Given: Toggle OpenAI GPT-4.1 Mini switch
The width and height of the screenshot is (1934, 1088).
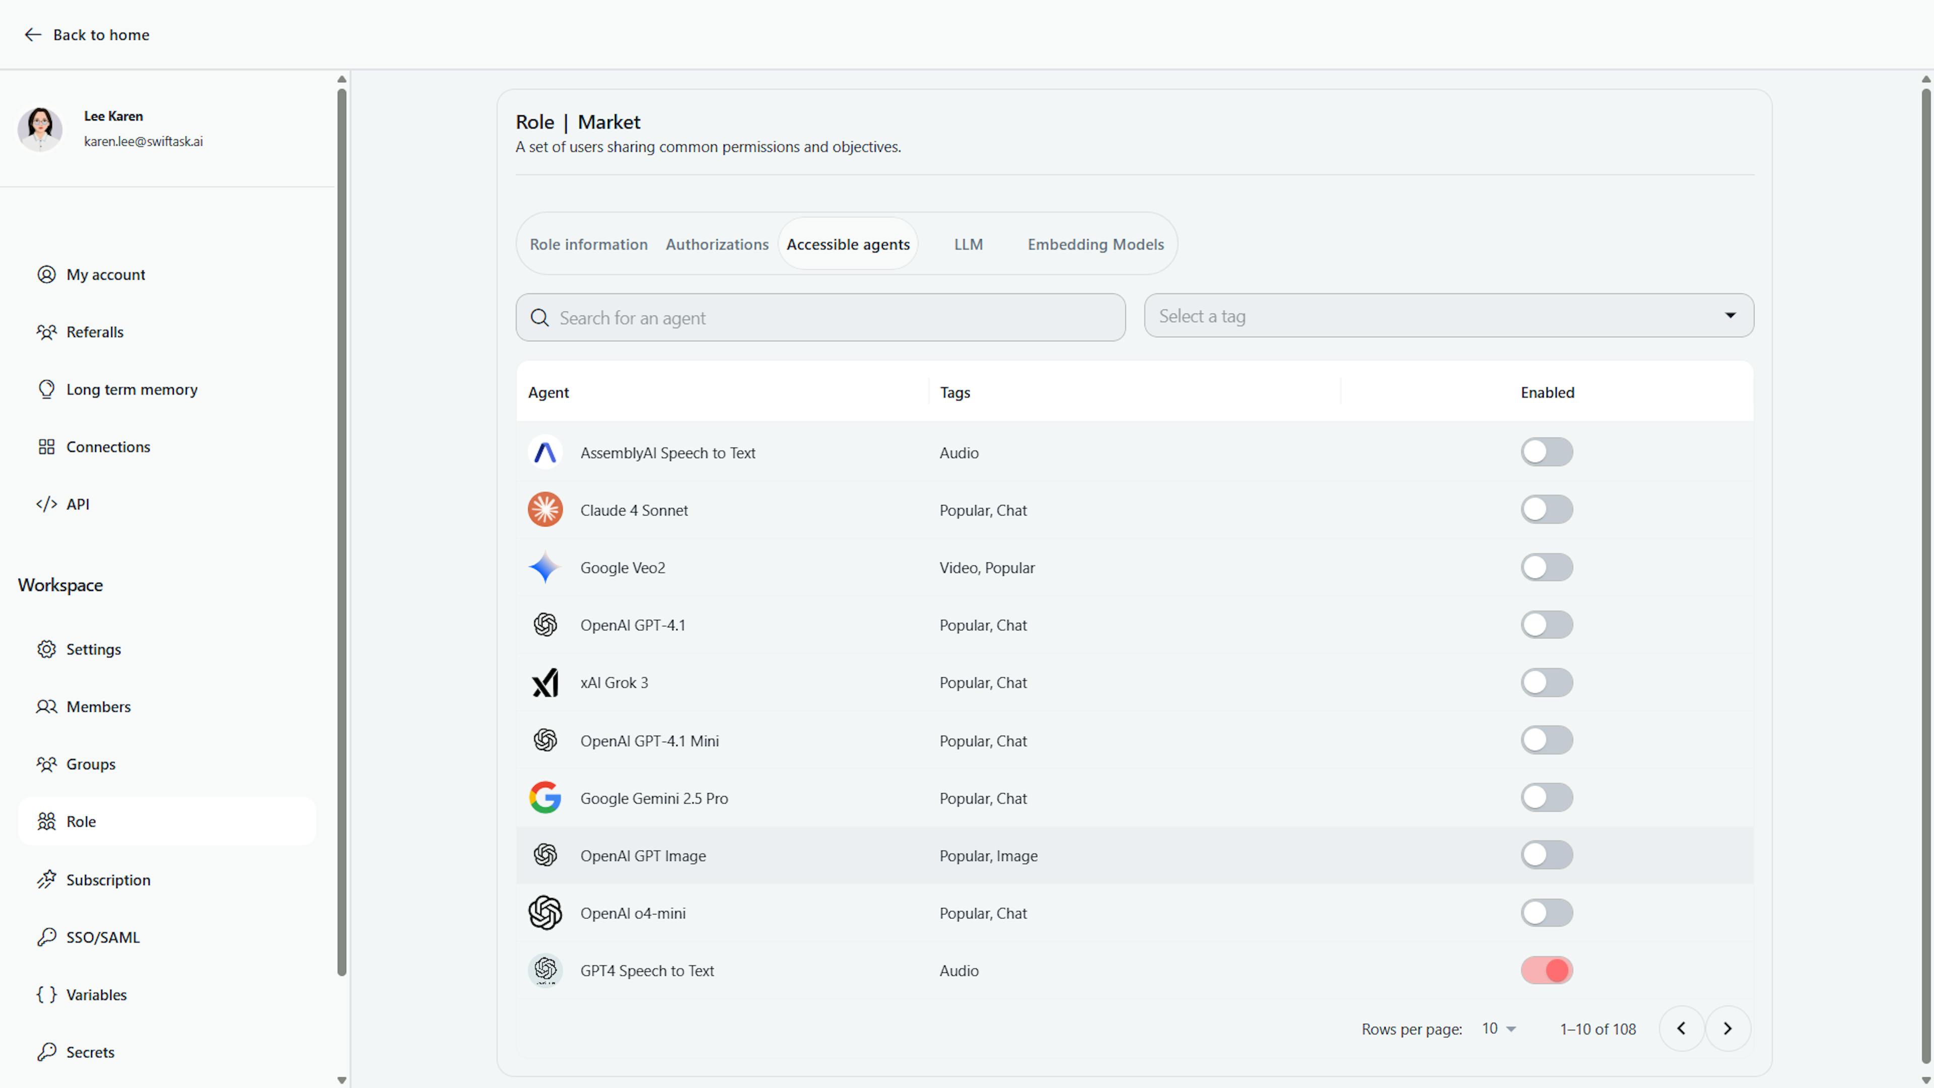Looking at the screenshot, I should click(1547, 740).
